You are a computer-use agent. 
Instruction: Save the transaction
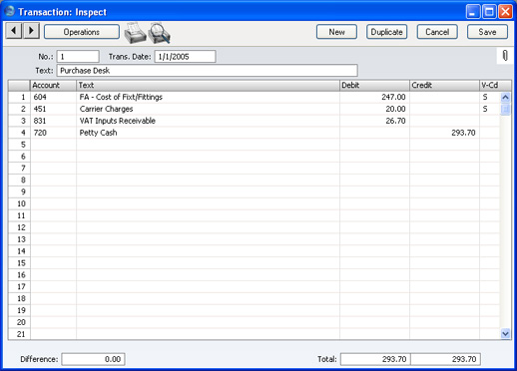click(487, 32)
